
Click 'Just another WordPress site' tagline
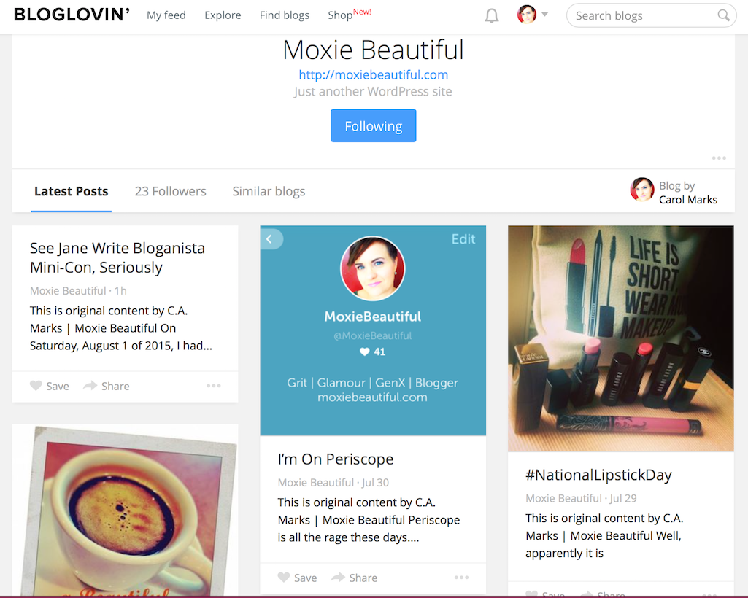coord(373,92)
